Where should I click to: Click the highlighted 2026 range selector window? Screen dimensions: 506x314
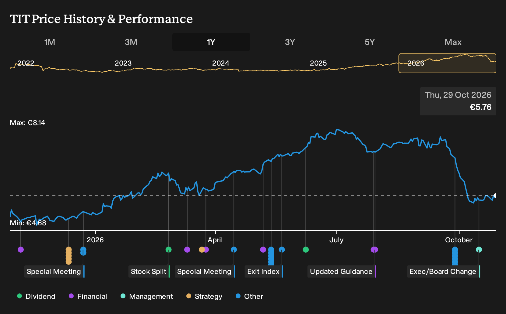pyautogui.click(x=448, y=63)
